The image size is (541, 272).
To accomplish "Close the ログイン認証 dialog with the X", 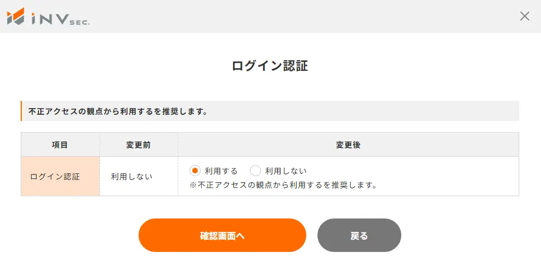I will click(524, 16).
